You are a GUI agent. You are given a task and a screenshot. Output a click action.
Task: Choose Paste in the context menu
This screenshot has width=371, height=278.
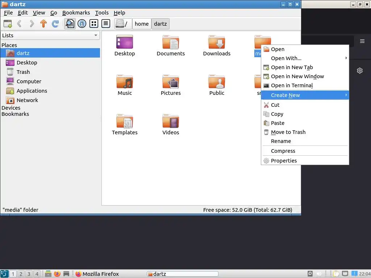point(305,123)
